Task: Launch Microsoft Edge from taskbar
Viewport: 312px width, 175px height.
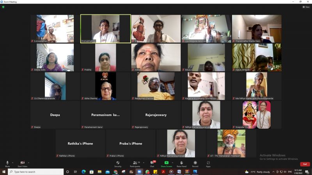Action: [x=83, y=172]
